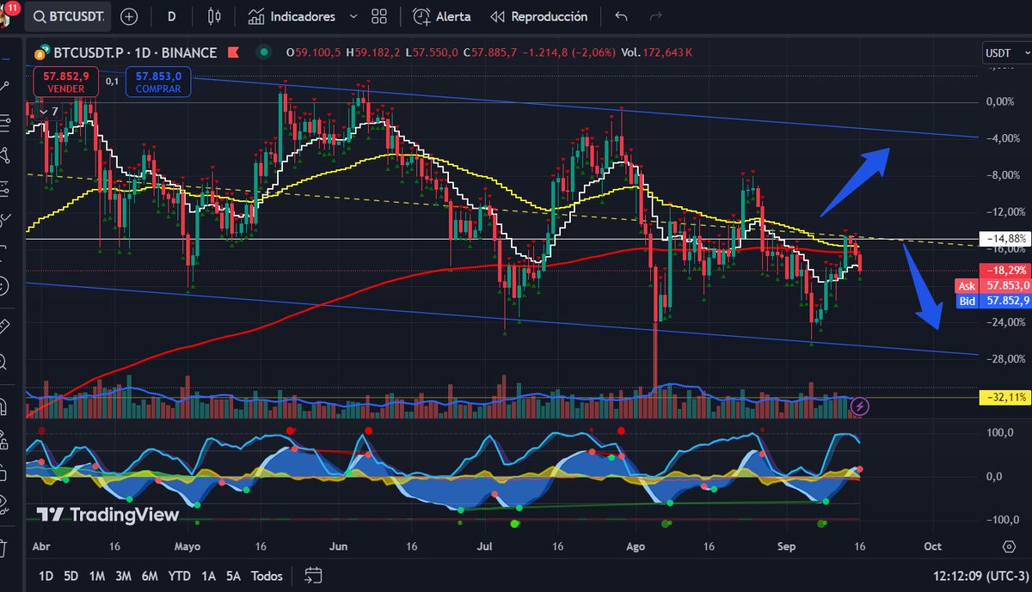Click the Oct label on time axis

pos(931,546)
